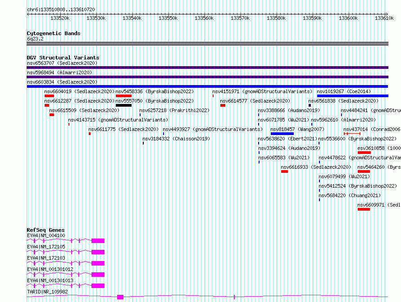Click the nsv6615509 red variant bar

(52, 115)
